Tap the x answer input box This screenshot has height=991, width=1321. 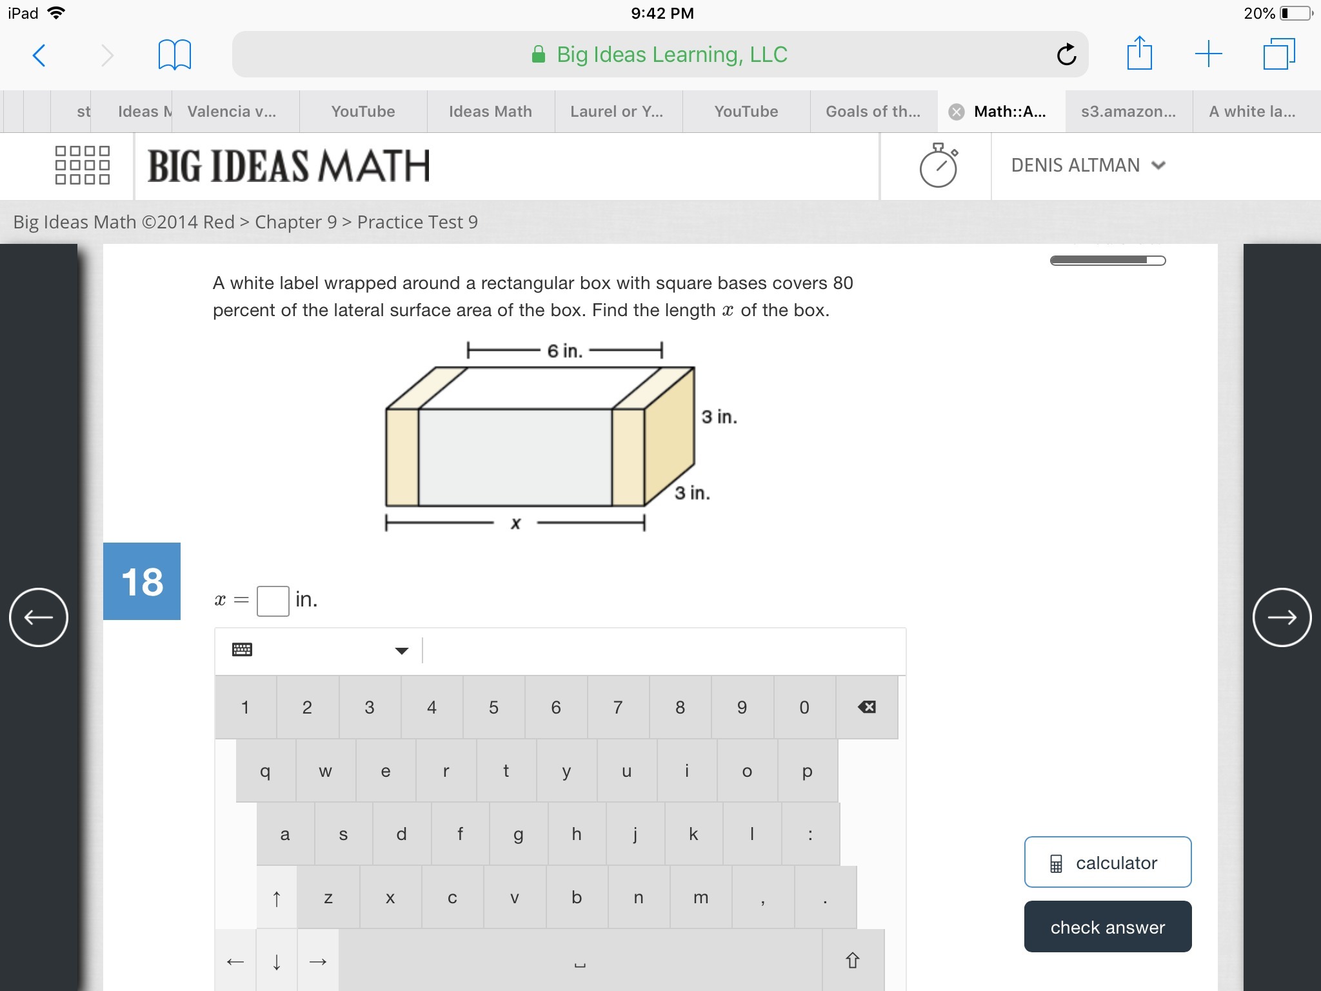[x=273, y=601]
